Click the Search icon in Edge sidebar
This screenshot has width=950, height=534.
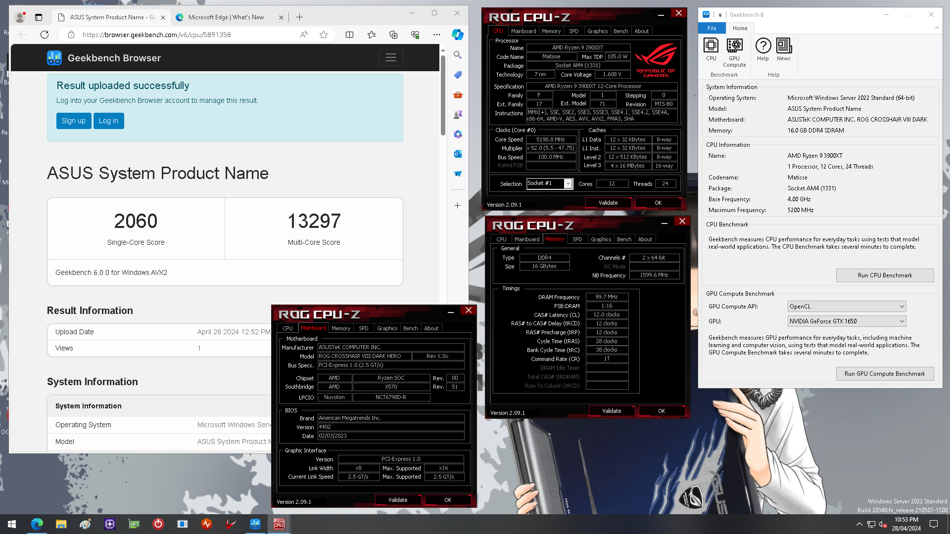point(458,55)
